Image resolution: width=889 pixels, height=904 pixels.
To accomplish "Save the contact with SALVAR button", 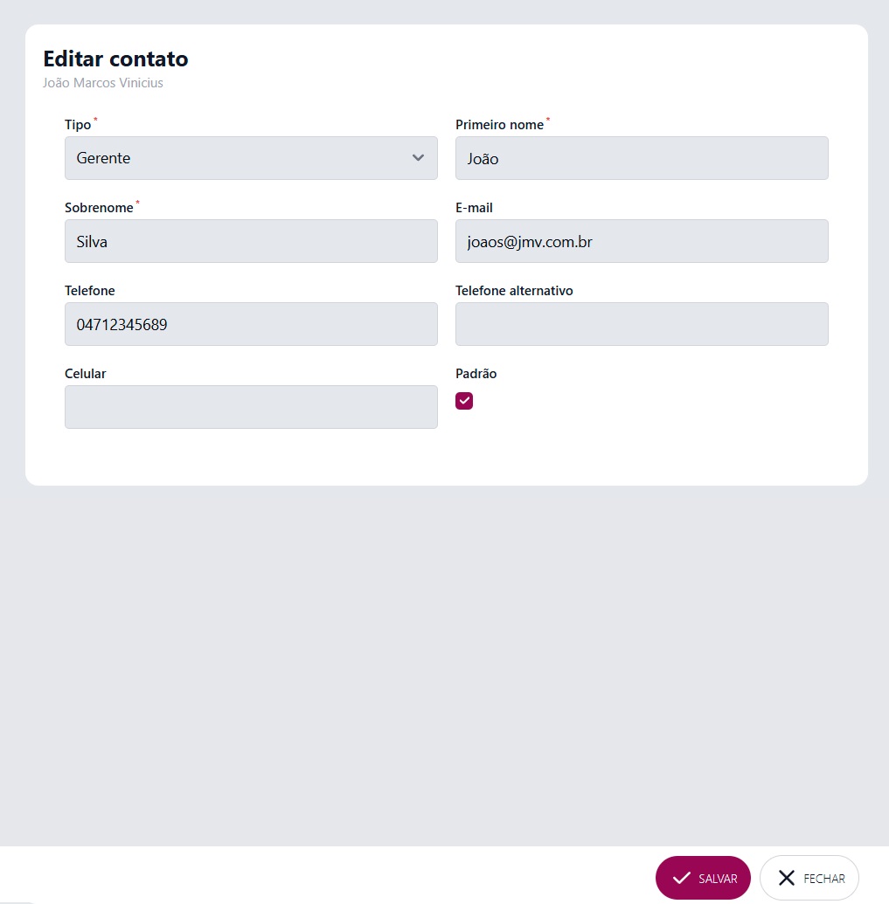I will [703, 878].
